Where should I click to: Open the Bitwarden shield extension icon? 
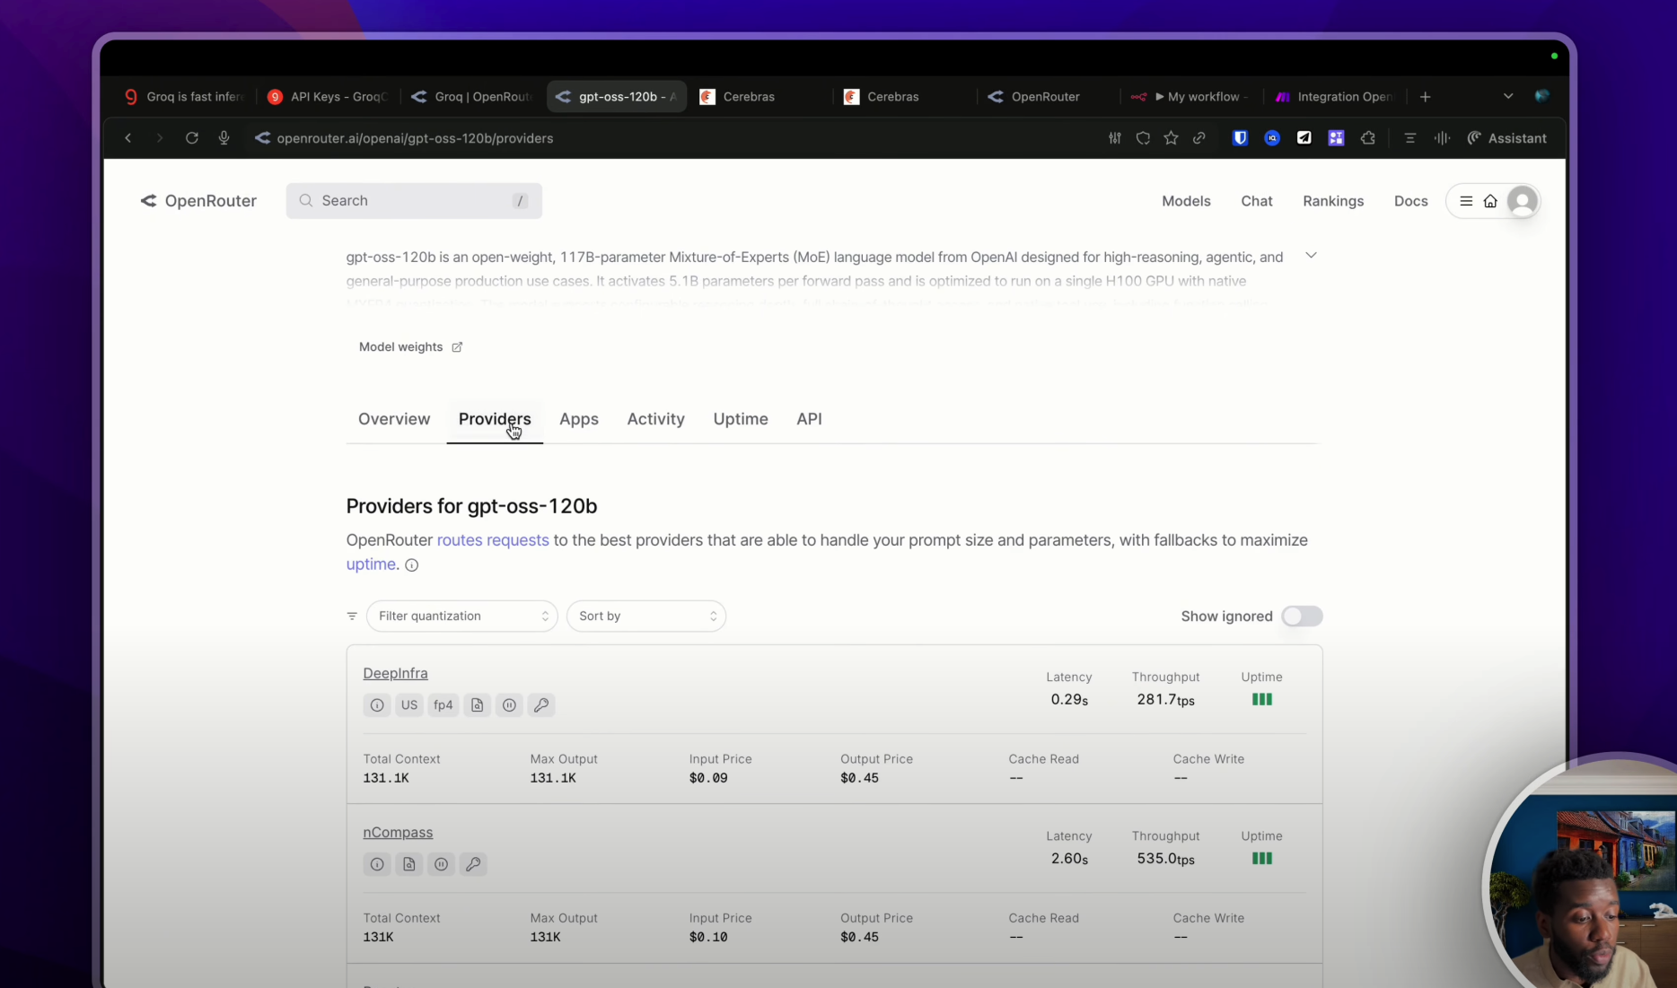(1241, 138)
